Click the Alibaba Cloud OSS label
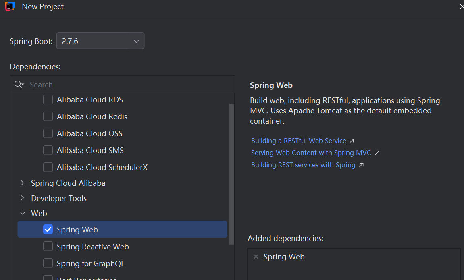This screenshot has width=464, height=280. pyautogui.click(x=89, y=134)
